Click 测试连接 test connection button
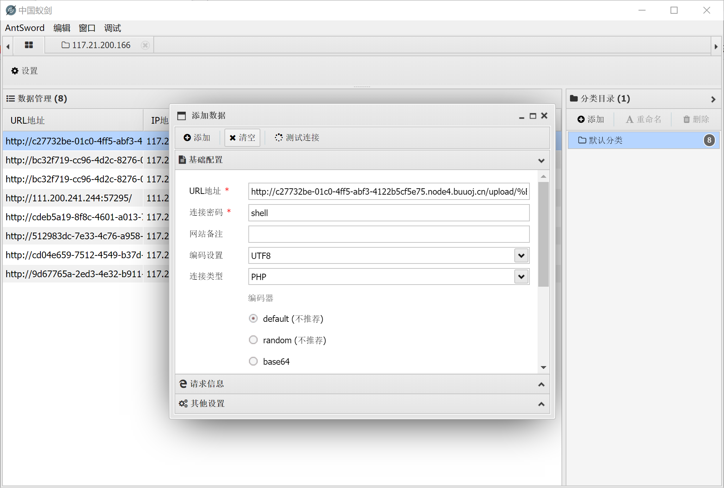724x488 pixels. point(297,138)
